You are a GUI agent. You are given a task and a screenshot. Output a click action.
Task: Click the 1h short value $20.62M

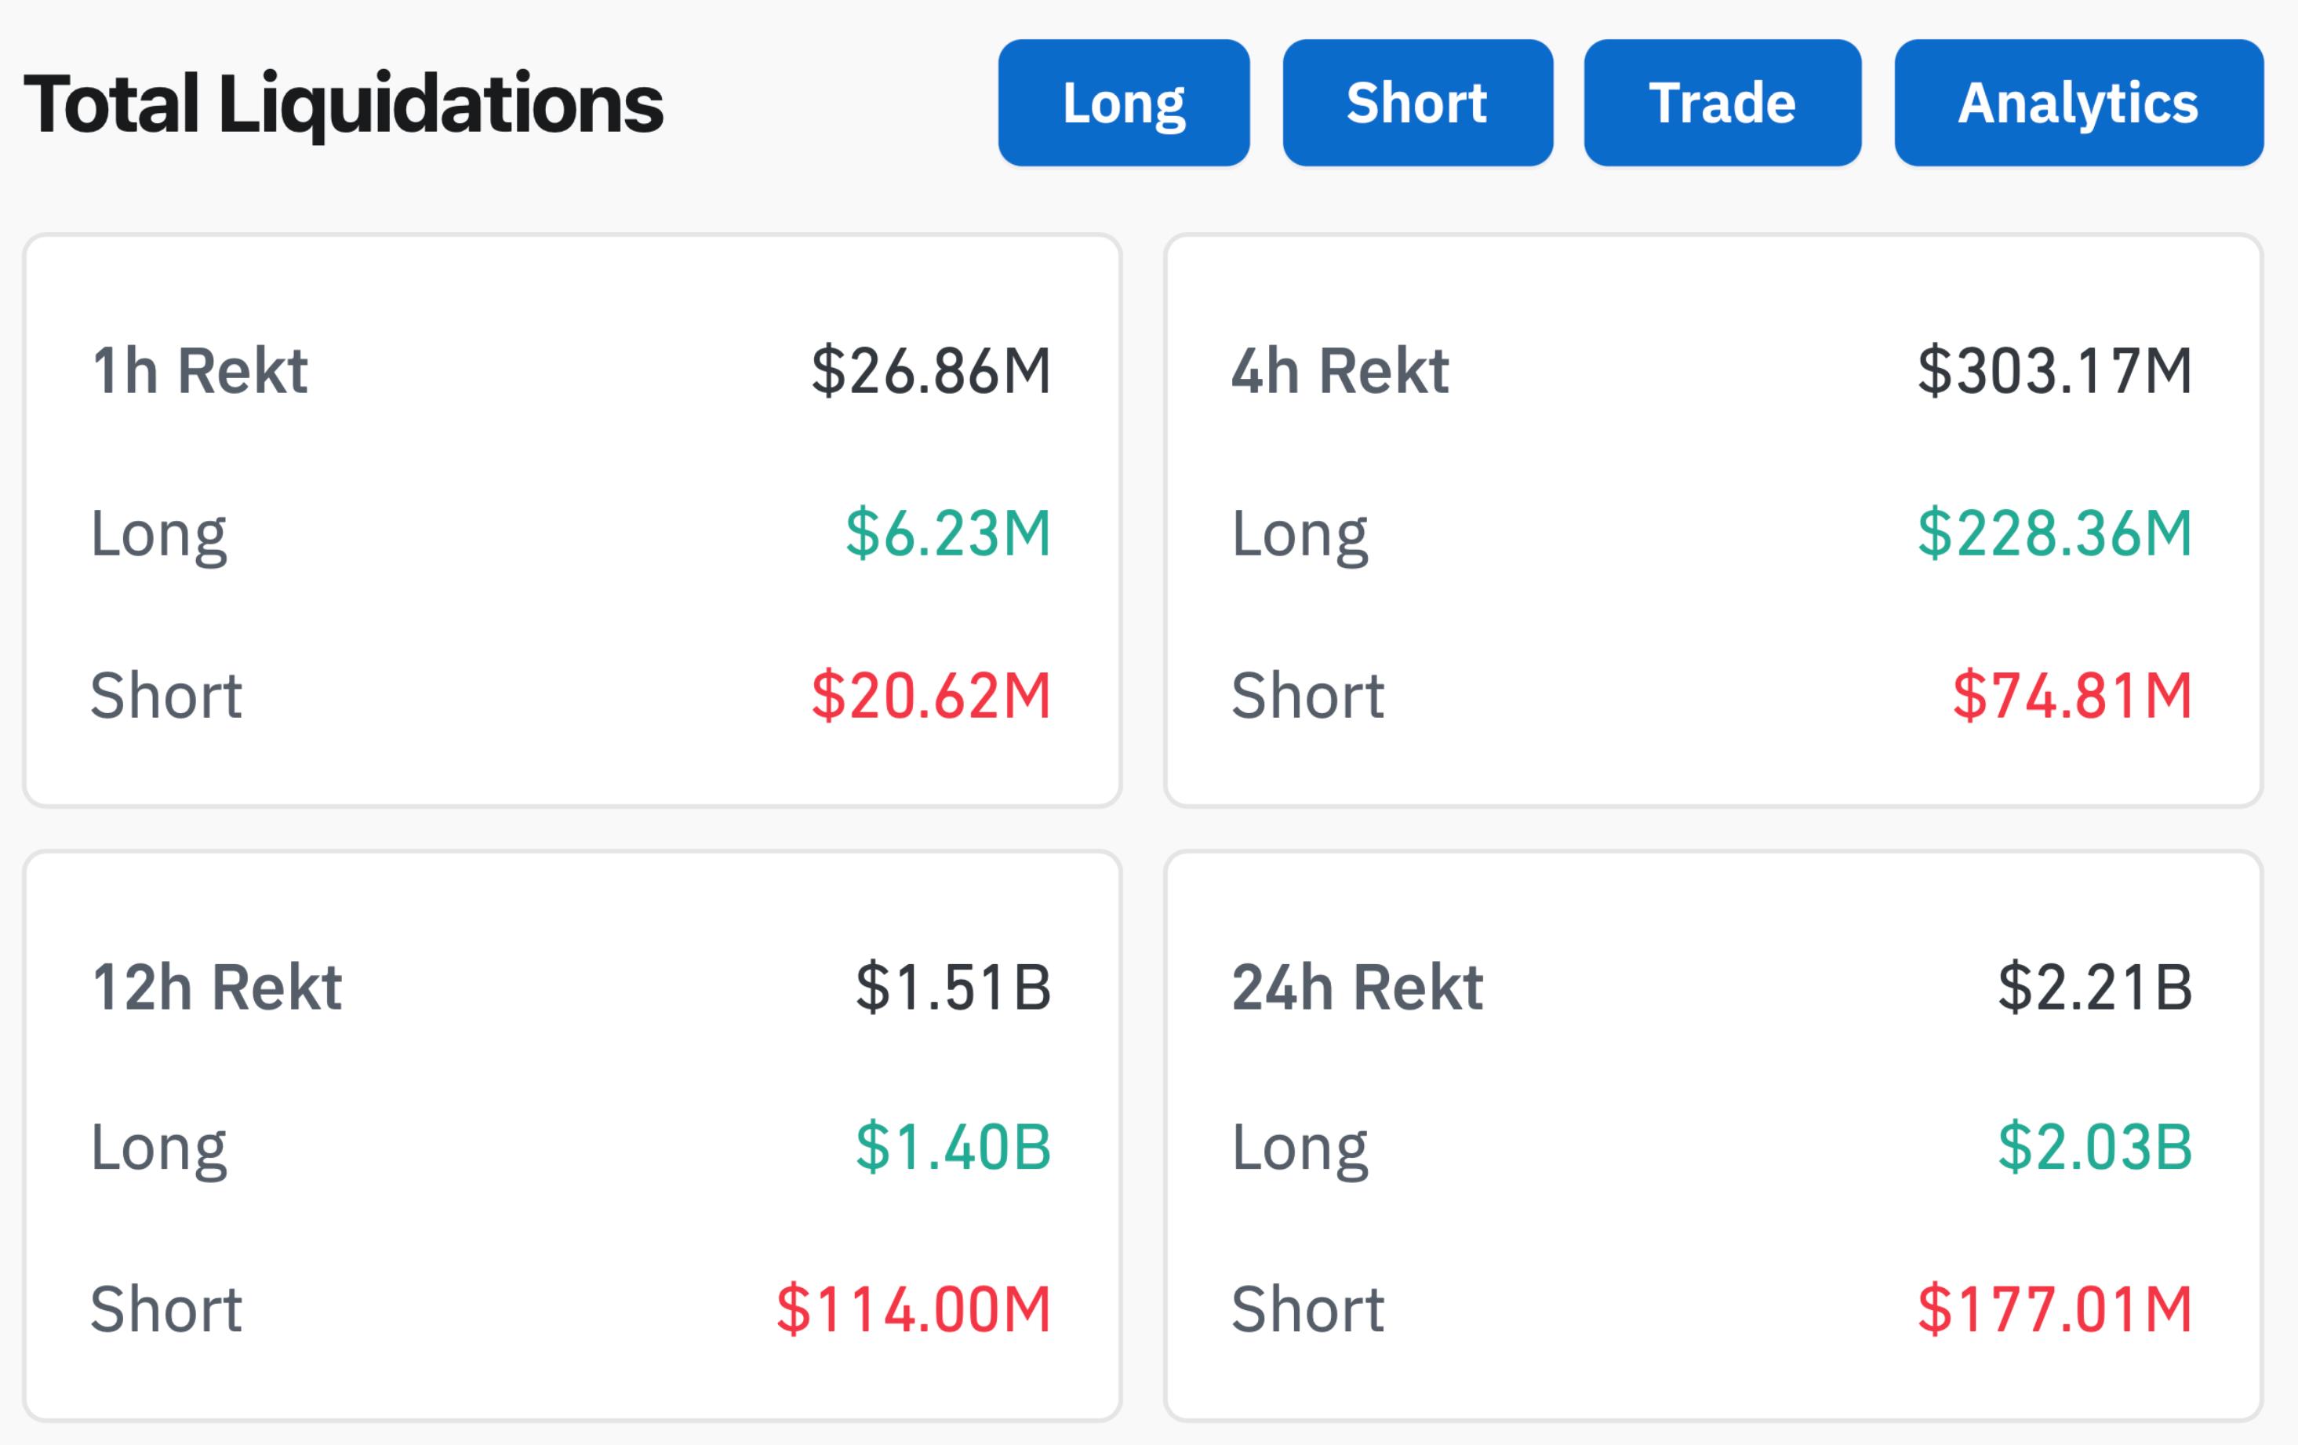click(930, 695)
